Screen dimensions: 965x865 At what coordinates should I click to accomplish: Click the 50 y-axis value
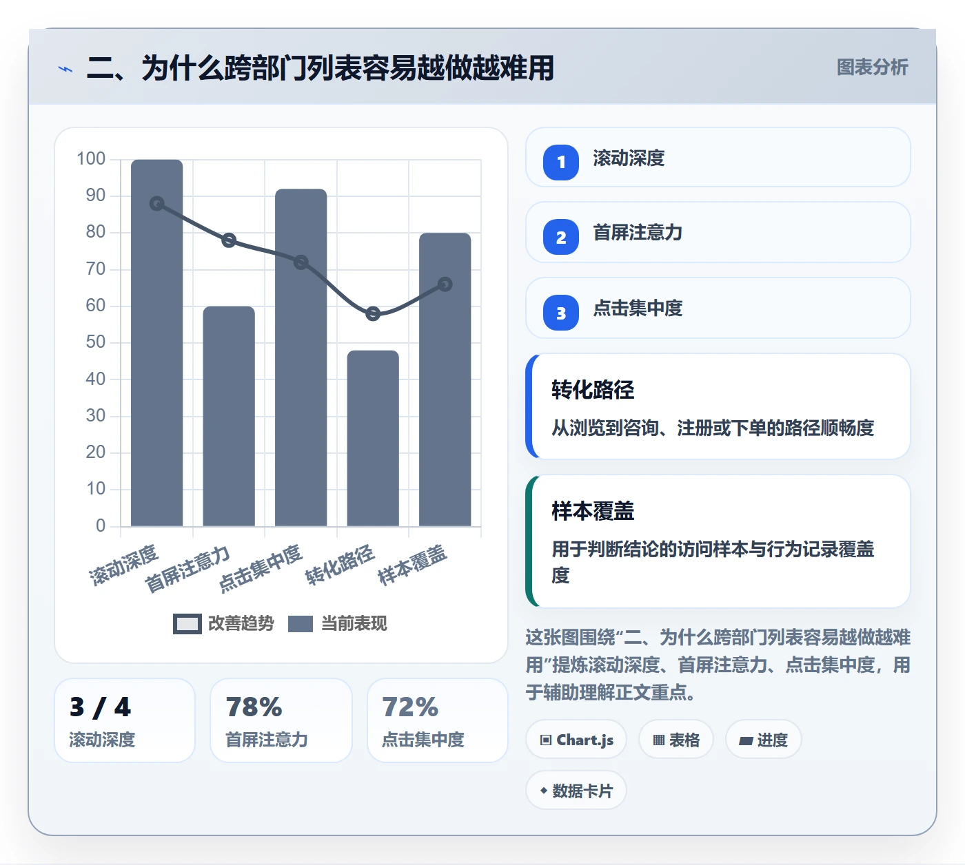pyautogui.click(x=96, y=342)
